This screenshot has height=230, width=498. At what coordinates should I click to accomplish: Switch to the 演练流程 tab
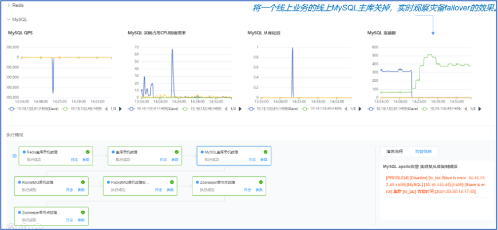tap(395, 151)
